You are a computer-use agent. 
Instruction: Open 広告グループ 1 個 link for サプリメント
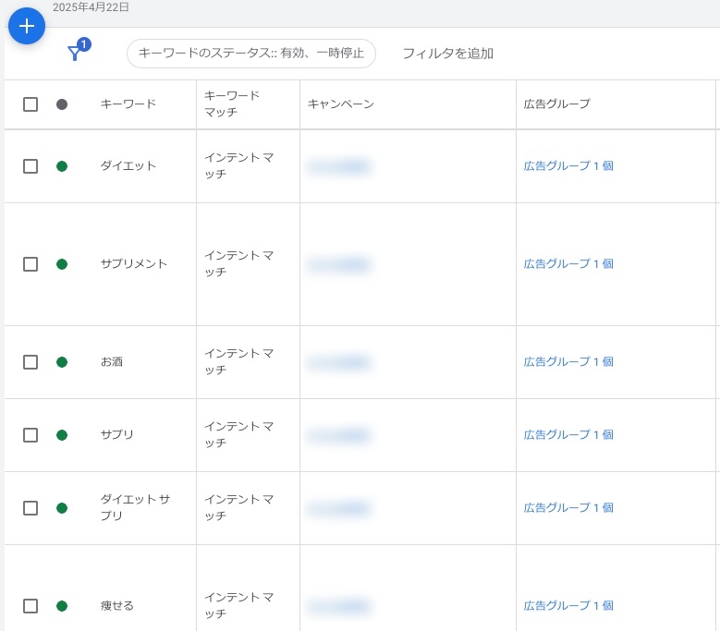point(568,263)
